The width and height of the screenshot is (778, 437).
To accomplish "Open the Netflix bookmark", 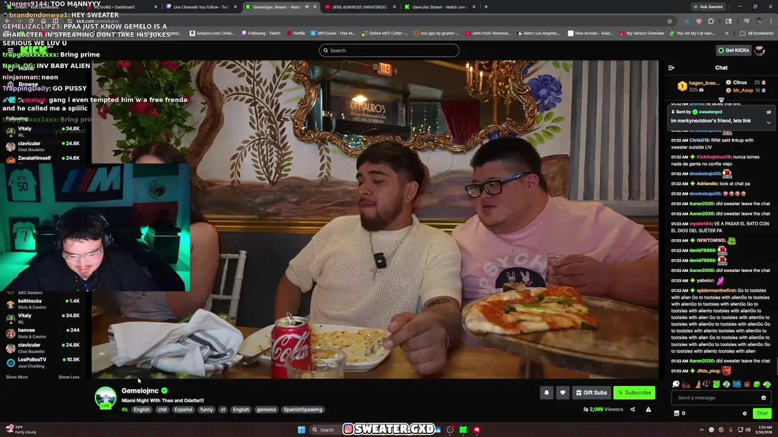I will 295,33.
